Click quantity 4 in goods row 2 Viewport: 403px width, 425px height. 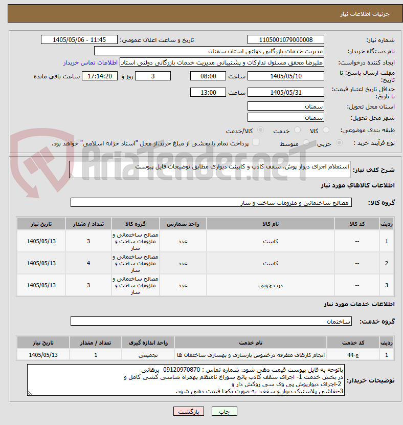pos(88,263)
